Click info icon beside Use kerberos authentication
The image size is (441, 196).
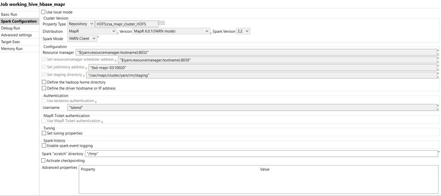click(96, 101)
